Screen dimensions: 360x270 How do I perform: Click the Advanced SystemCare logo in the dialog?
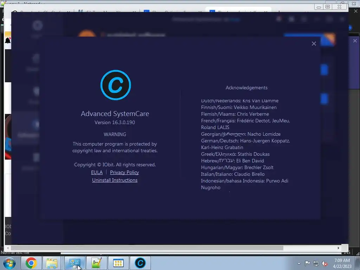click(x=116, y=85)
